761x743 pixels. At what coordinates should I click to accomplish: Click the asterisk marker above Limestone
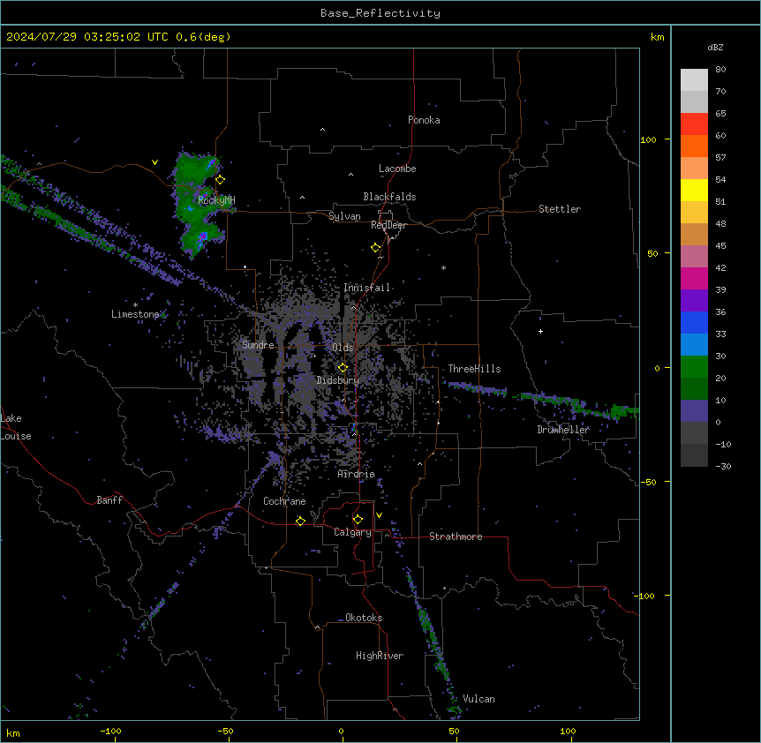[135, 305]
